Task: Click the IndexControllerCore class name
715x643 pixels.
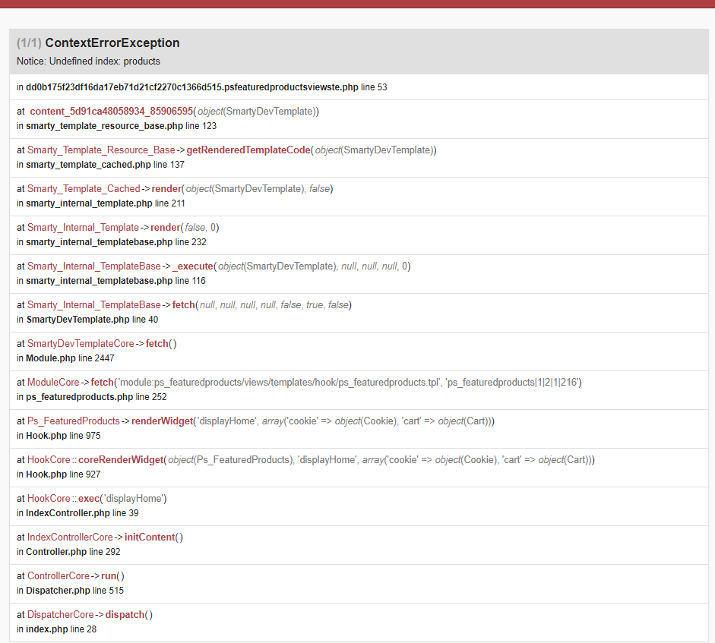Action: coord(70,537)
